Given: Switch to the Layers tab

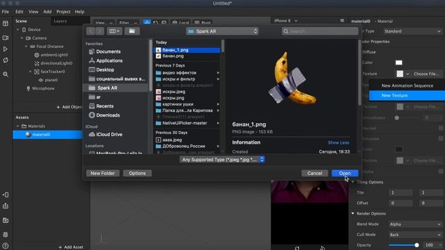Looking at the screenshot, I should 60,22.
